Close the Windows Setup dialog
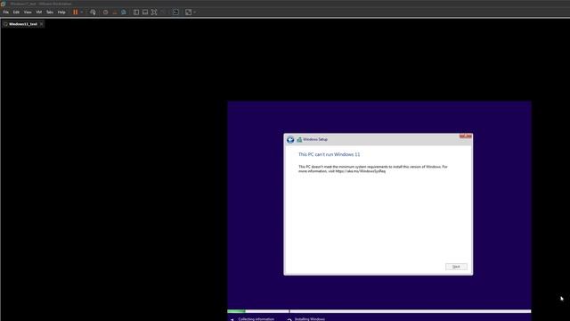 pos(465,136)
